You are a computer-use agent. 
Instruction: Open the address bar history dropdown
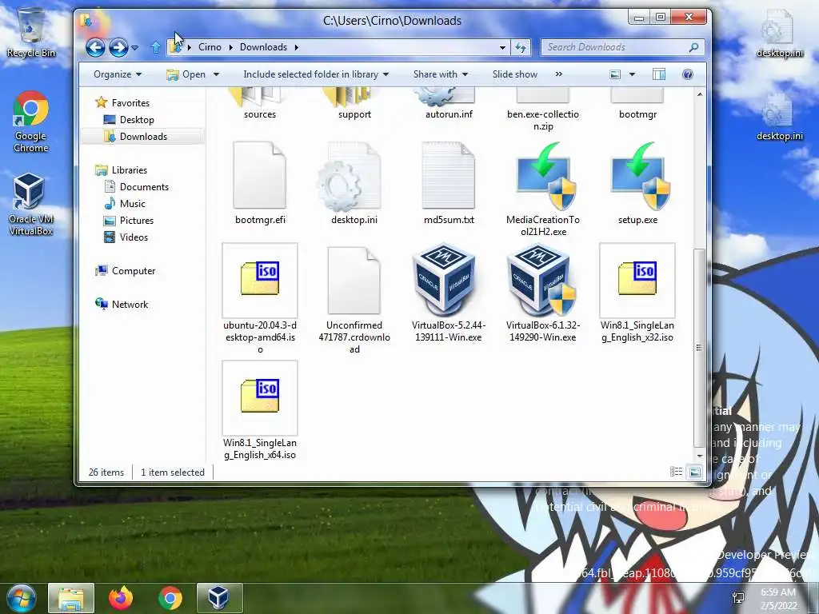[x=502, y=47]
